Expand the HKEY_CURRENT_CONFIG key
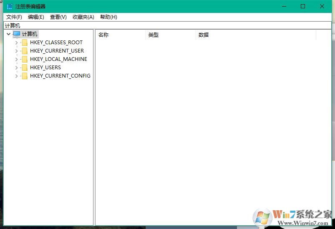335x229 pixels. (16, 76)
